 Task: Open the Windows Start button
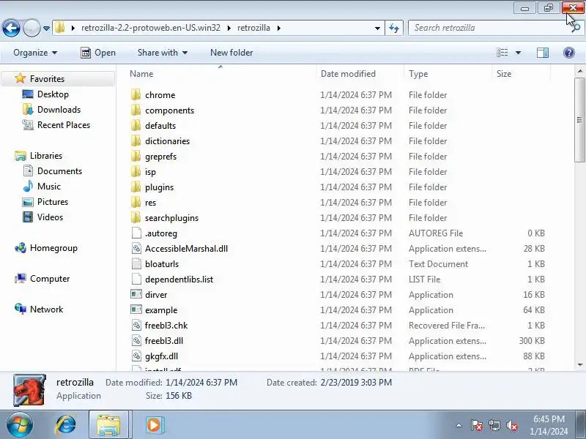pos(19,424)
